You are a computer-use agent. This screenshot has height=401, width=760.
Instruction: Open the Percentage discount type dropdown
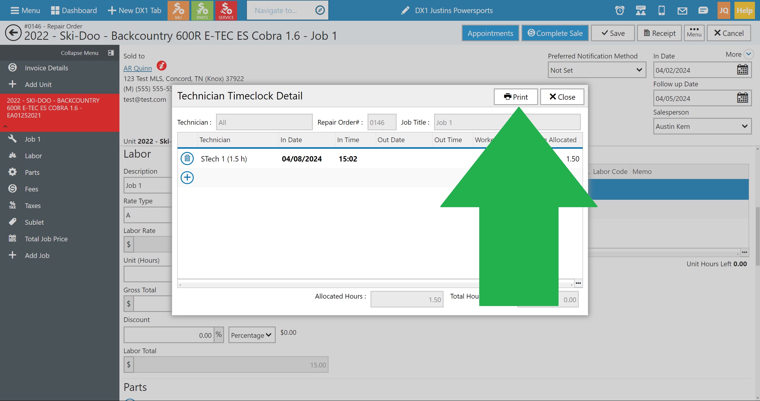(251, 335)
